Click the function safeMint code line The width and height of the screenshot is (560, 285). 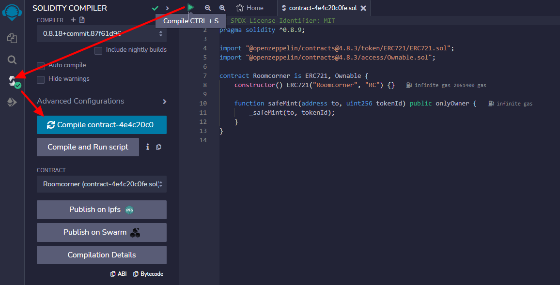356,104
